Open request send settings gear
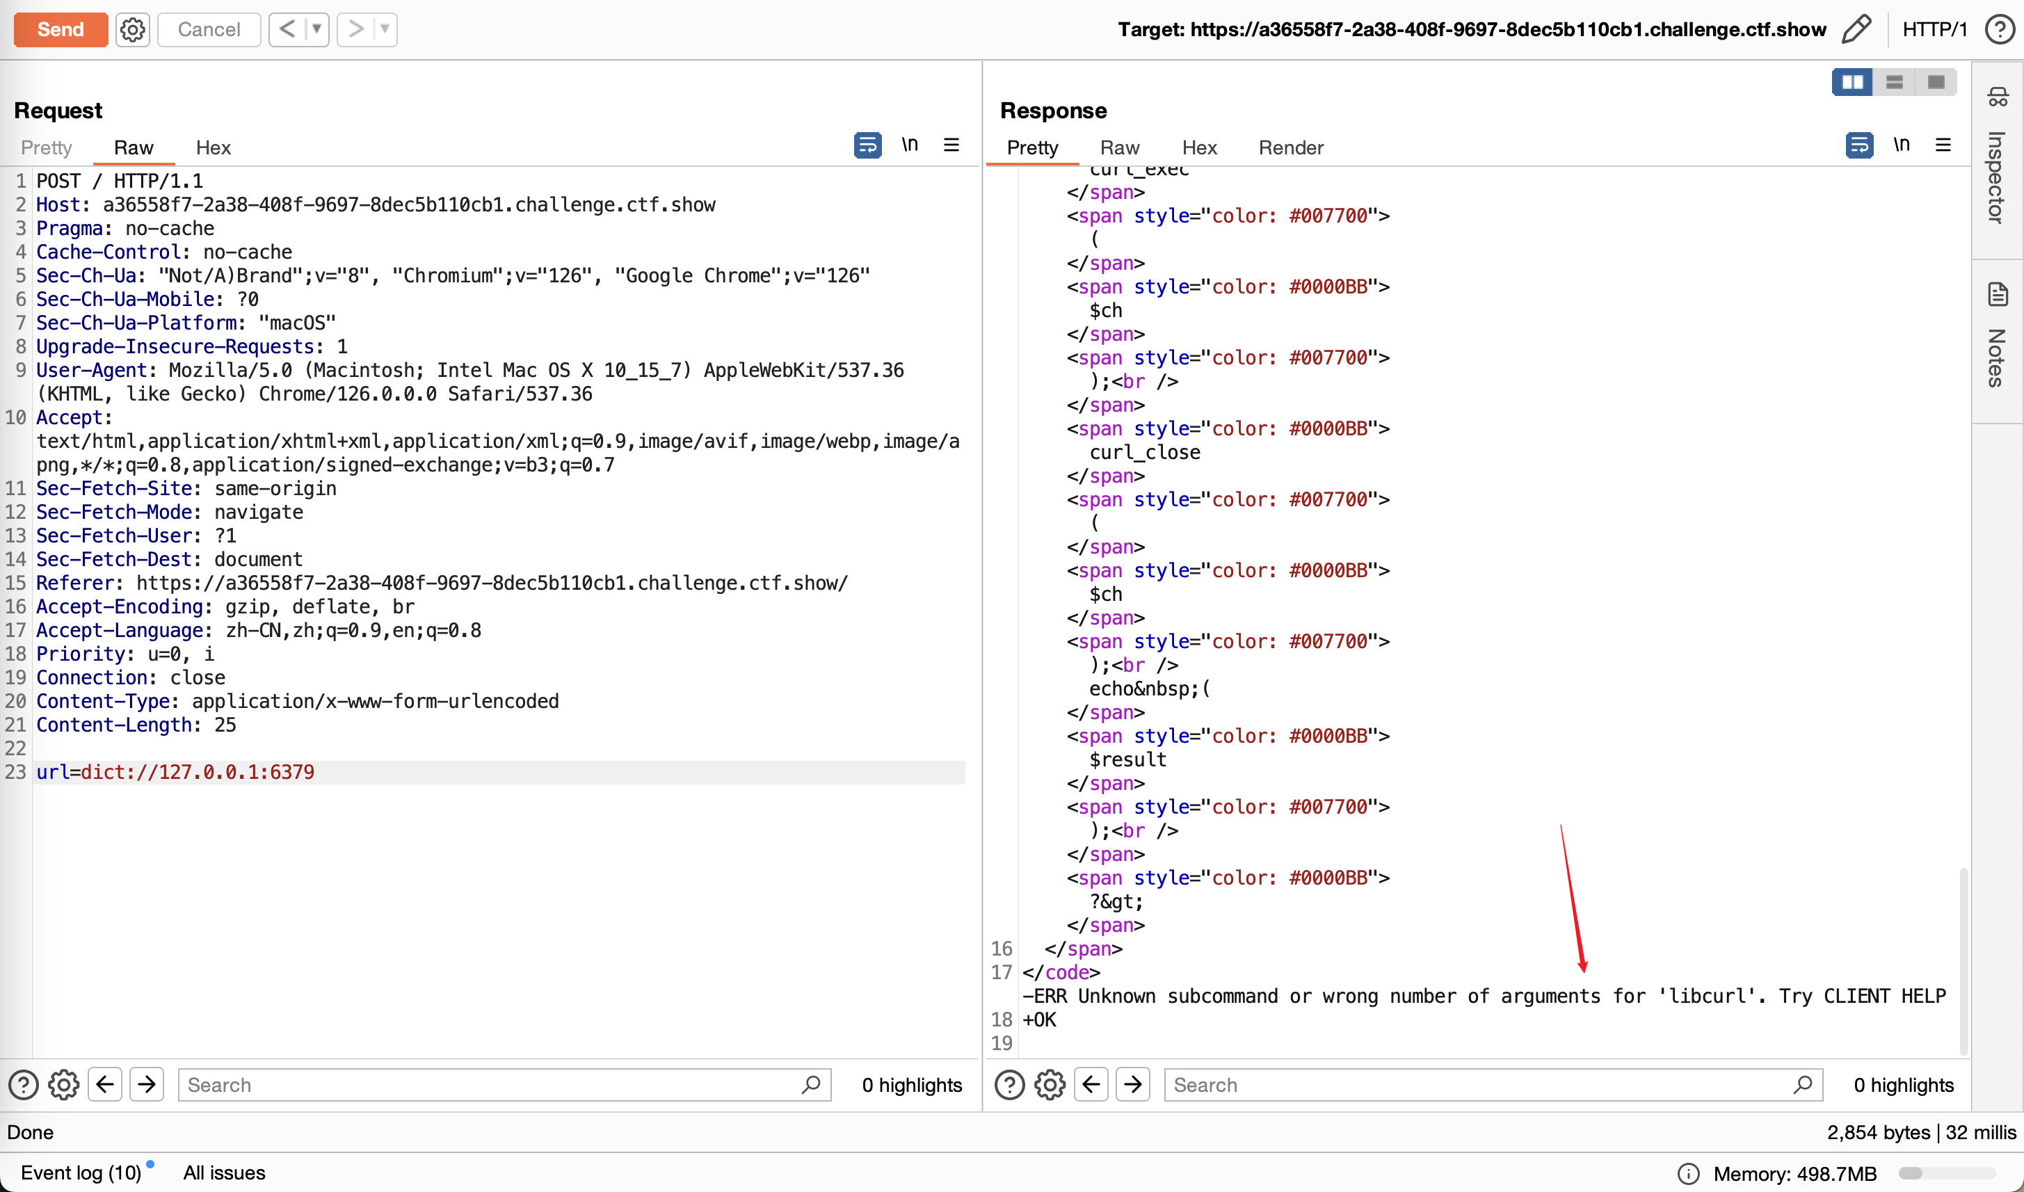The width and height of the screenshot is (2024, 1192). coord(133,30)
